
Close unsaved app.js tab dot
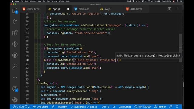(x=68, y=9)
